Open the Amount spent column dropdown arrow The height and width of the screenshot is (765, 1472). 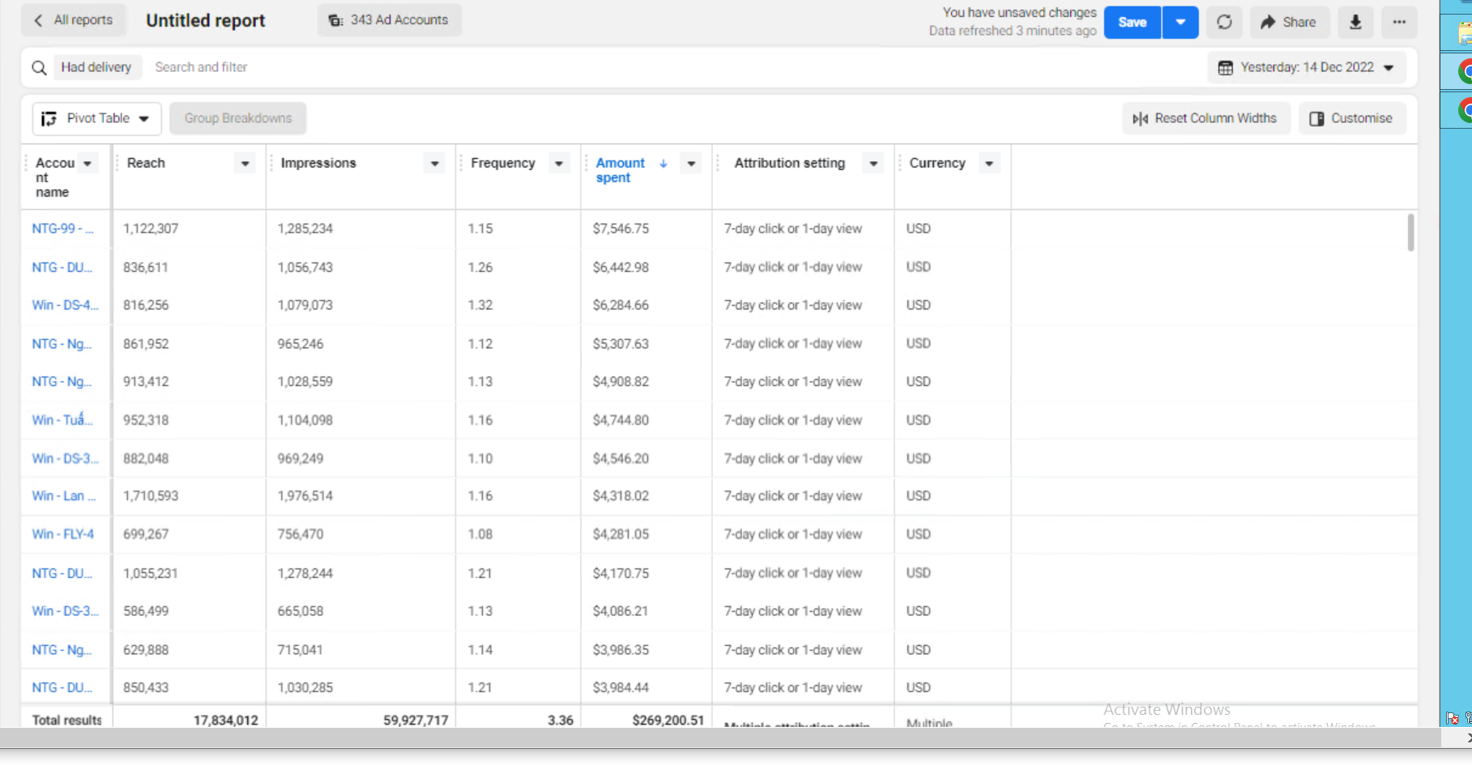(691, 164)
